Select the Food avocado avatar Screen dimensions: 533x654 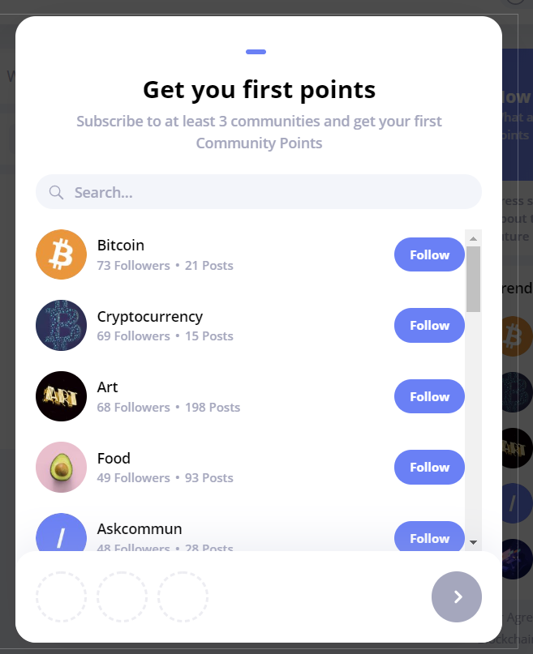[62, 467]
